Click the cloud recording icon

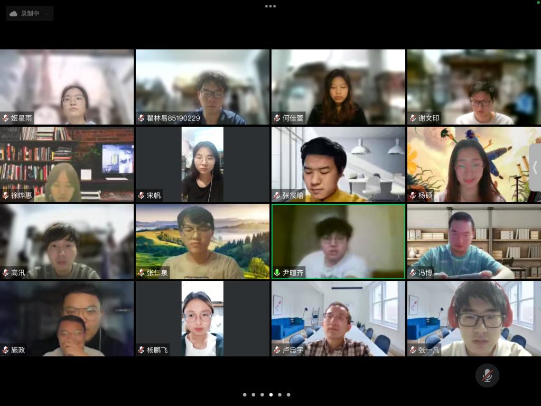pos(14,14)
